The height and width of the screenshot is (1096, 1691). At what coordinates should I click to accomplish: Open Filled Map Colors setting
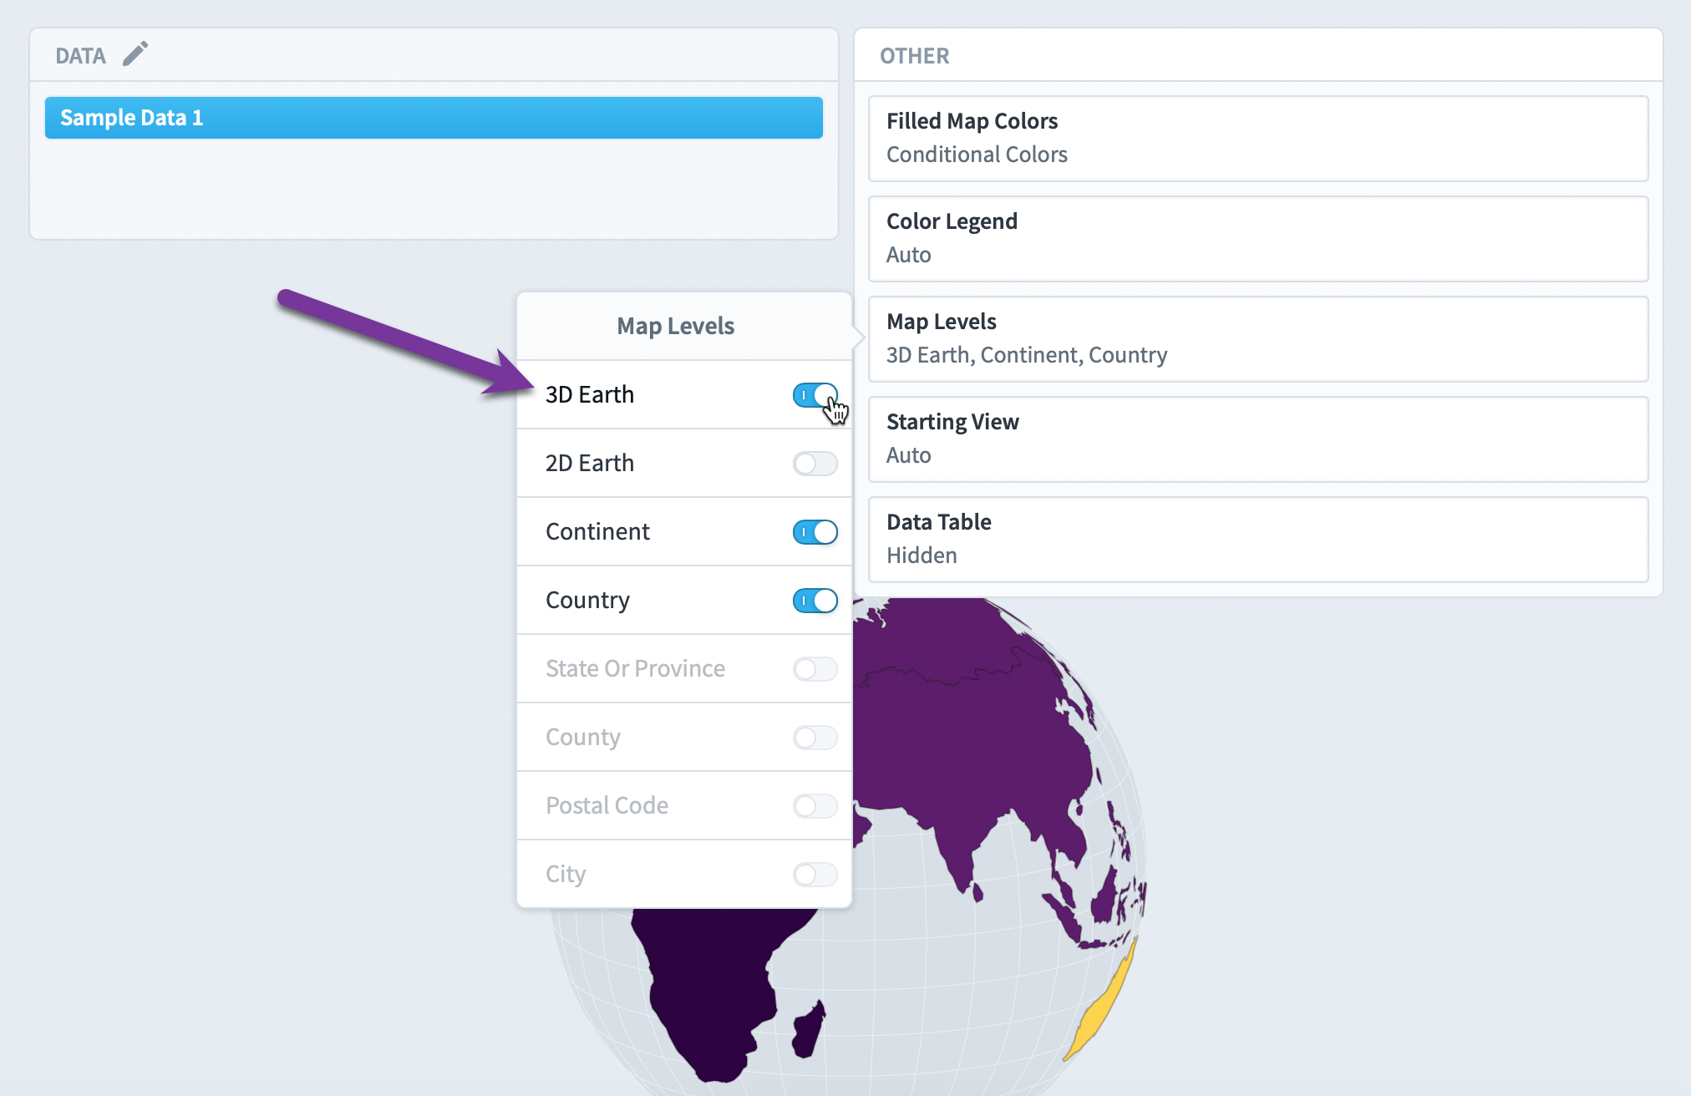pos(1258,139)
